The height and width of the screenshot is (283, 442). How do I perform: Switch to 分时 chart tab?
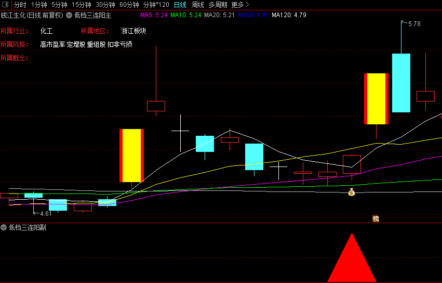coord(20,5)
